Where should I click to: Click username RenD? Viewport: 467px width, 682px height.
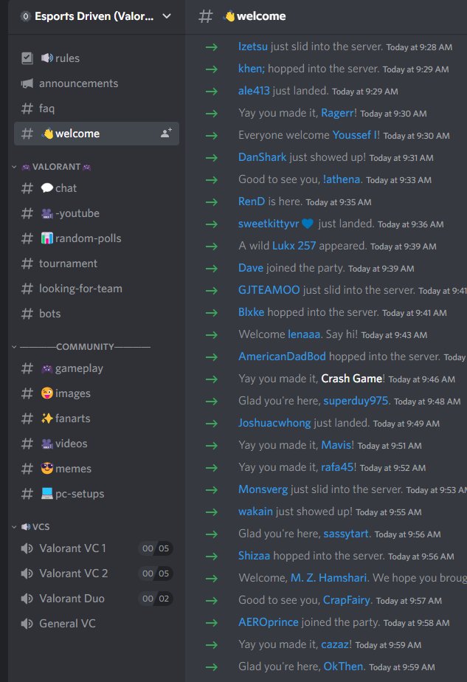252,201
